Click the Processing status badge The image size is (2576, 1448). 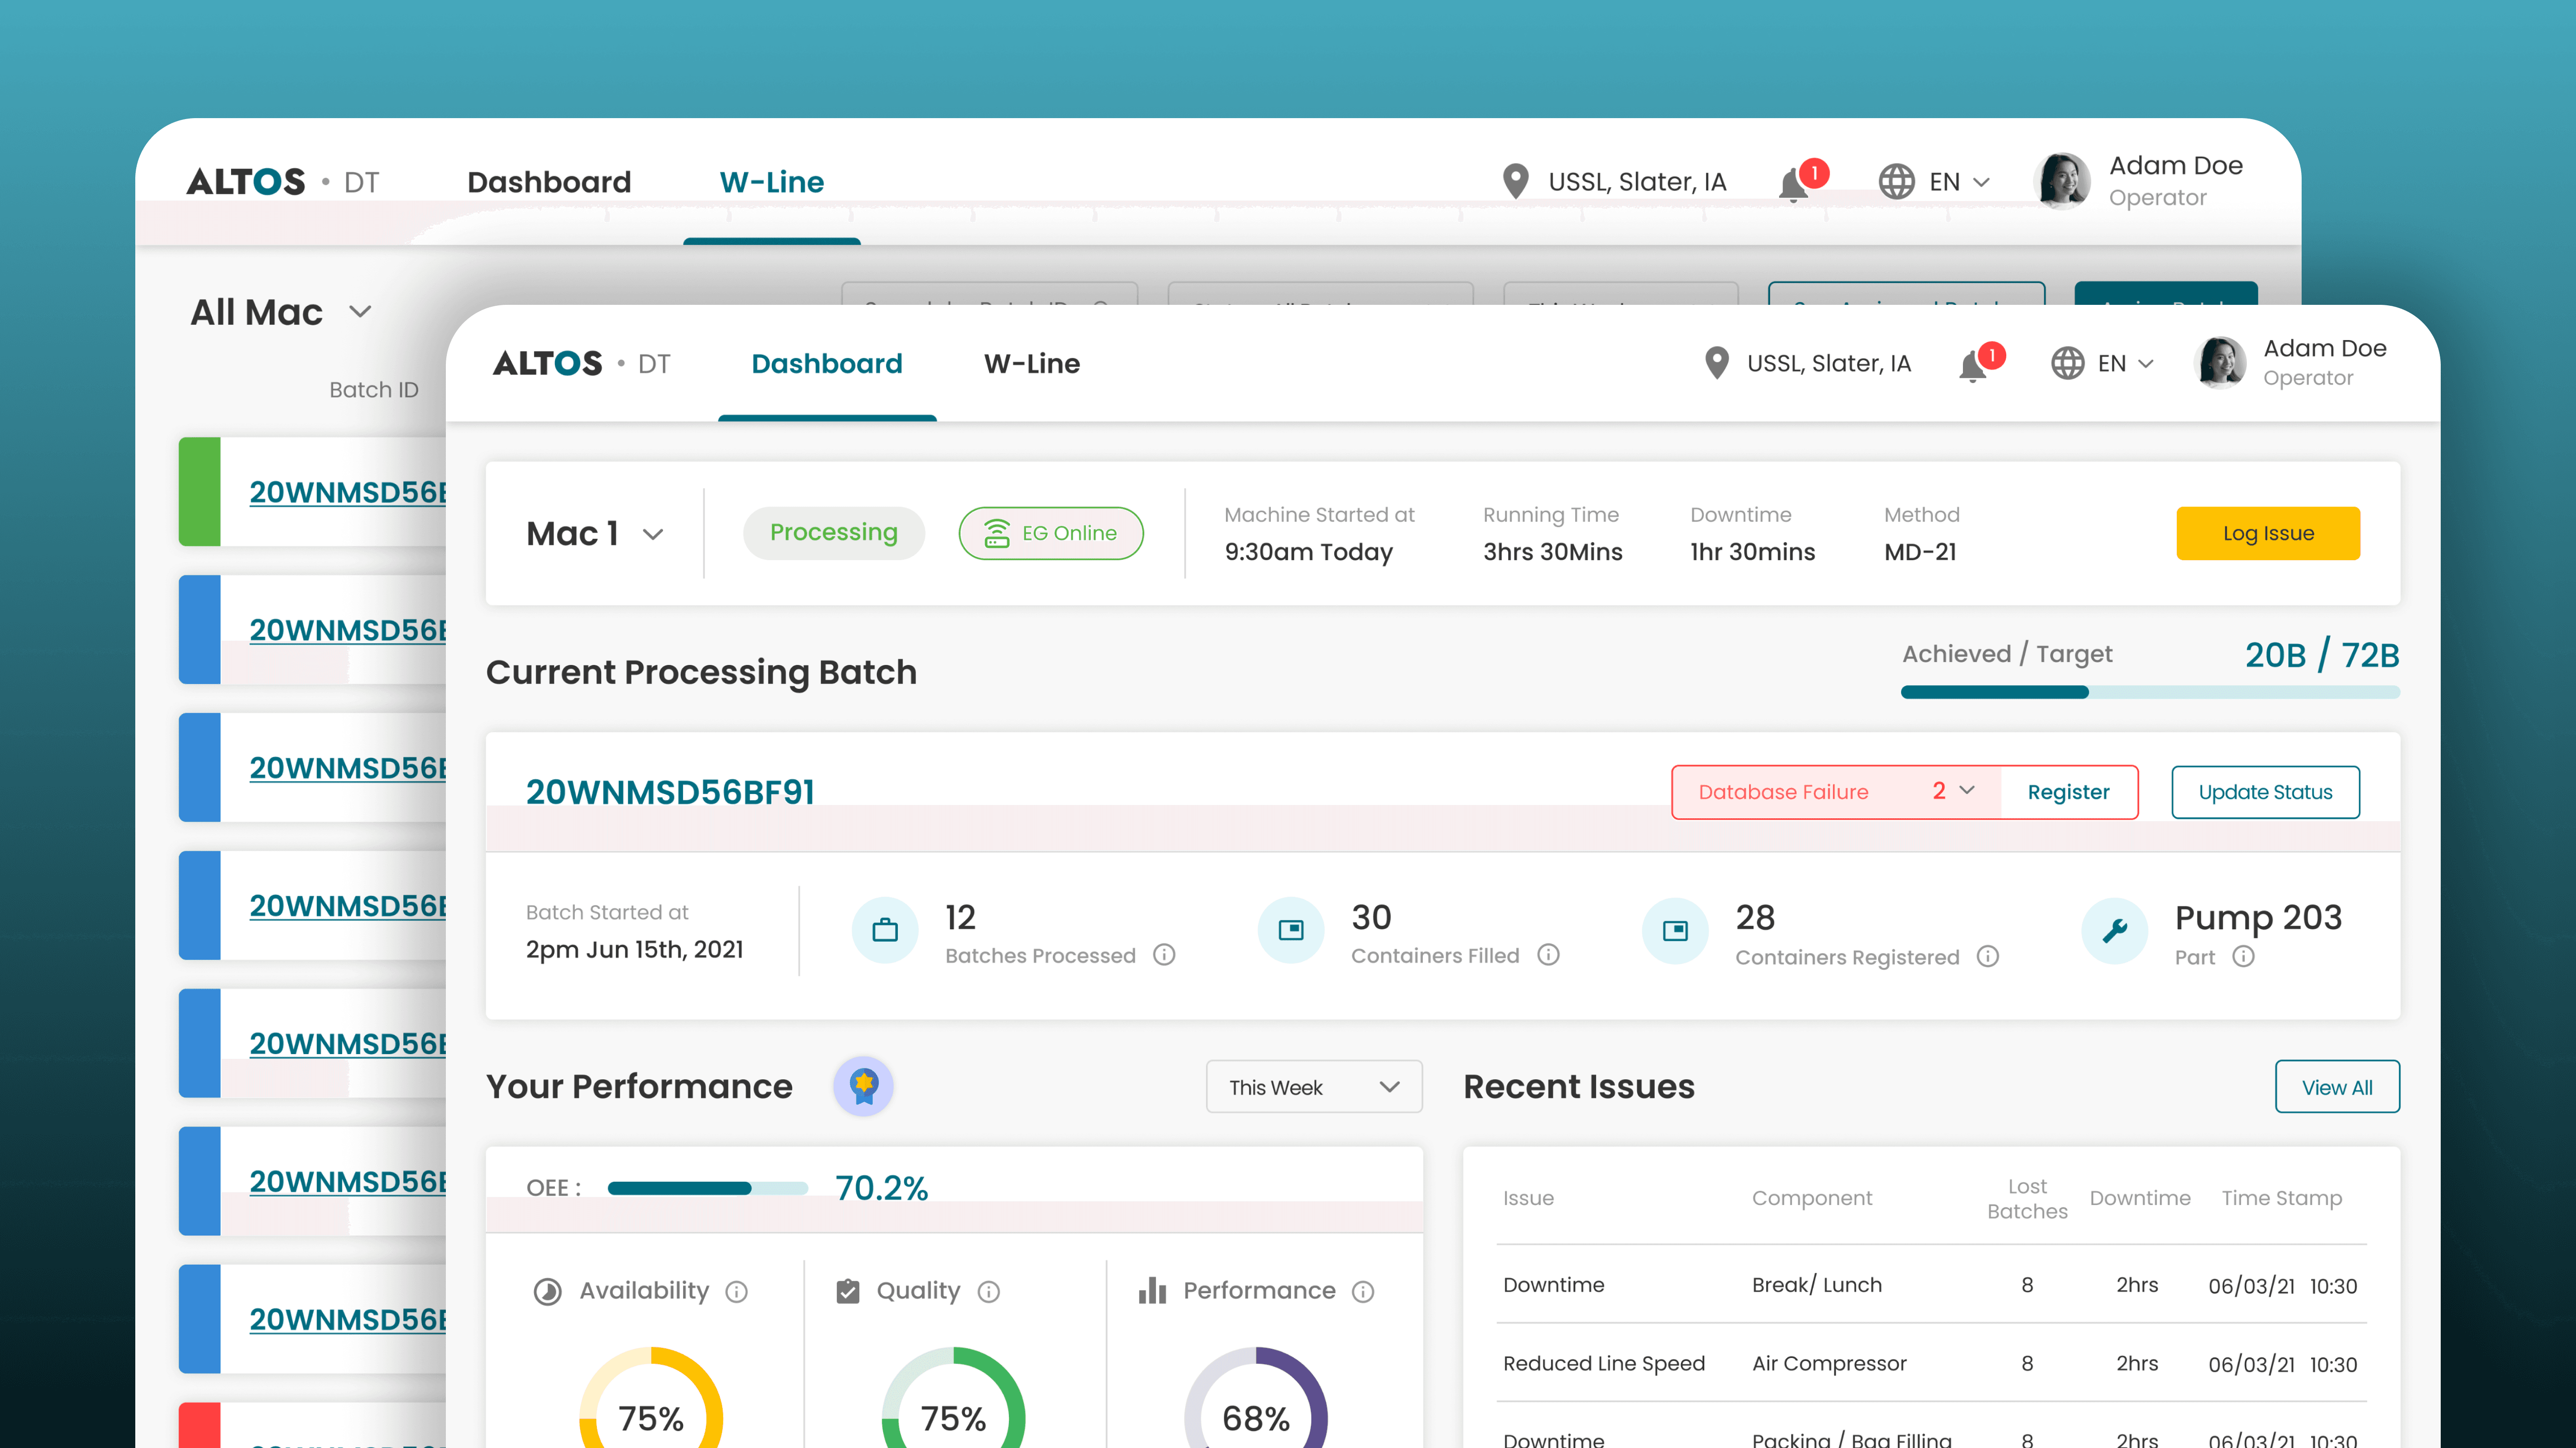833,533
